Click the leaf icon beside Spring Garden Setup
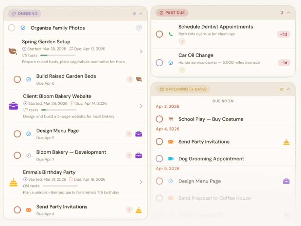This screenshot has height=226, width=301. [14, 51]
